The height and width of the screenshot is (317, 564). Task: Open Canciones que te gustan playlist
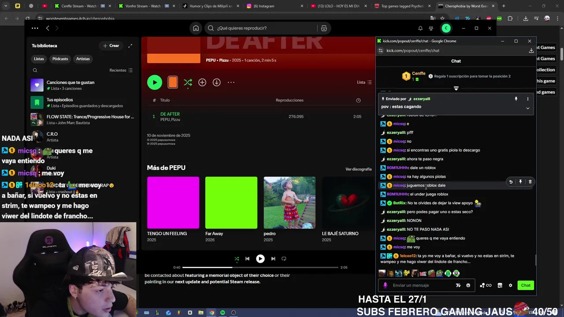tap(82, 85)
